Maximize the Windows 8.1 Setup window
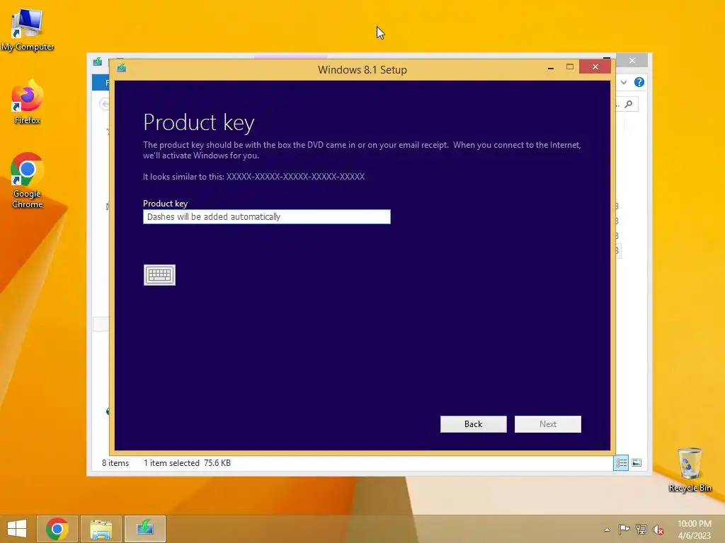Image resolution: width=725 pixels, height=543 pixels. point(570,67)
